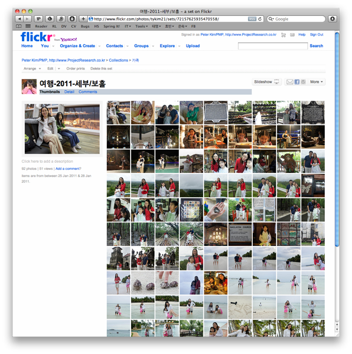Click the Flickr logo
Screen dimensions: 352x354
[38, 37]
